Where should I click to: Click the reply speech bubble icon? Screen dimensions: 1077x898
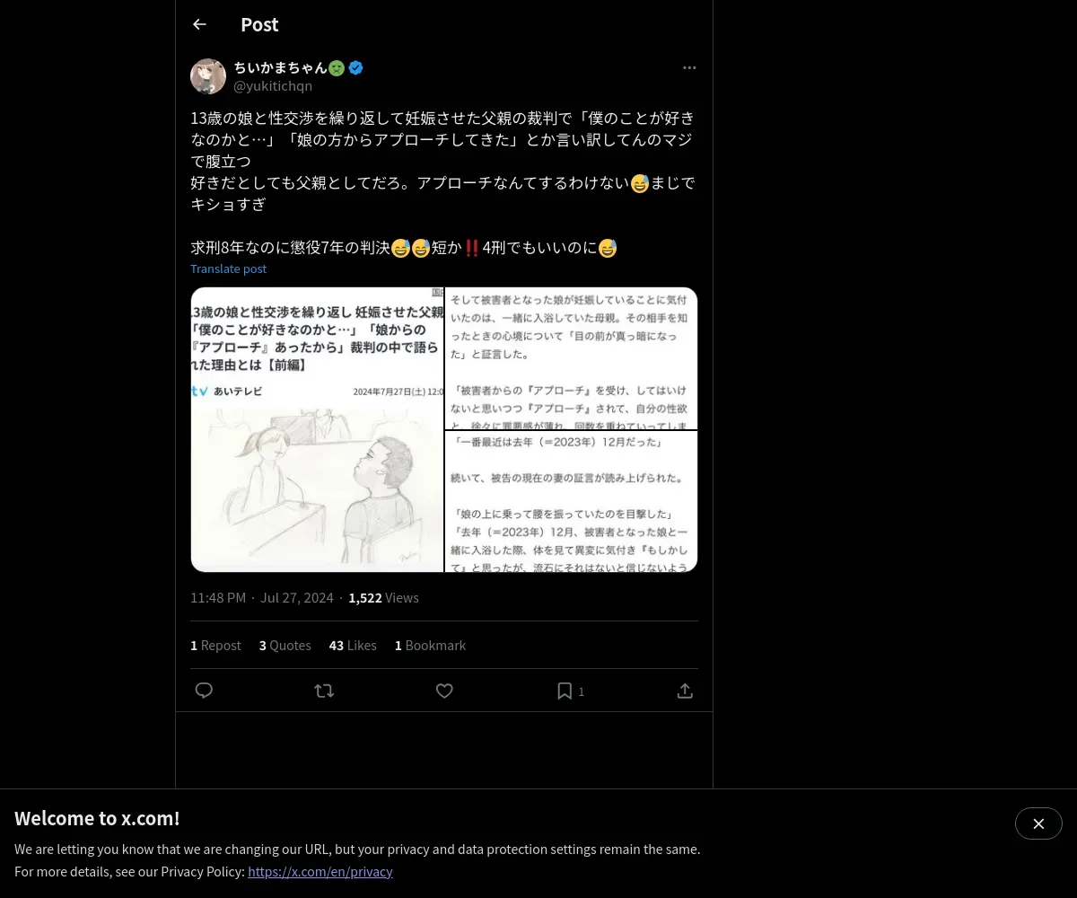pyautogui.click(x=204, y=691)
